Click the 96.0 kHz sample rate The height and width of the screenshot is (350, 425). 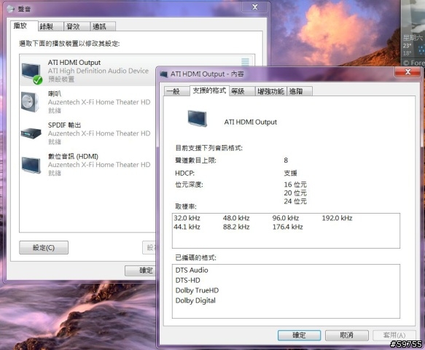click(286, 218)
